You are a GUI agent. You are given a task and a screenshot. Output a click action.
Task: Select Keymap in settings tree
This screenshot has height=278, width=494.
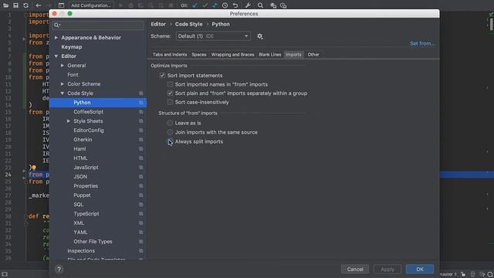click(x=72, y=47)
